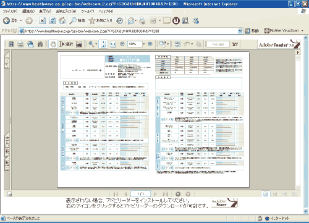Save a copy of the PDF
Viewport: 309px width, 223px height.
[11, 44]
